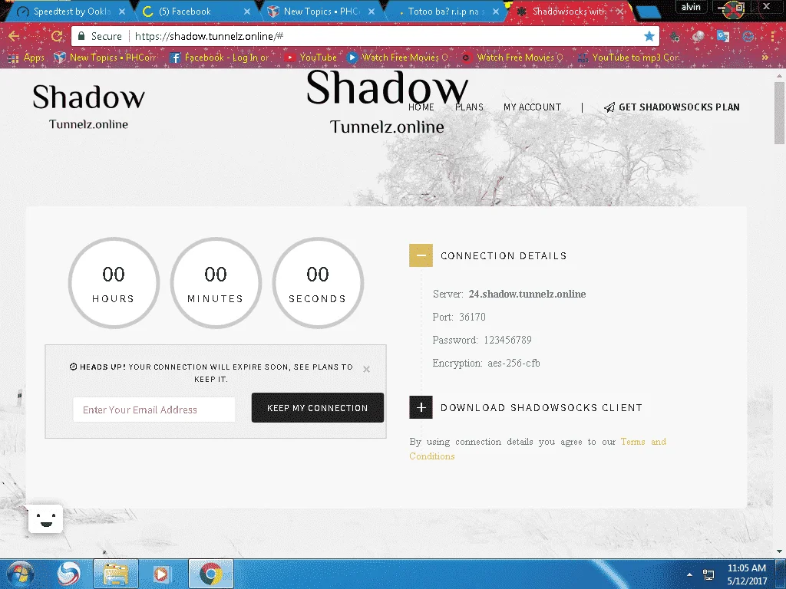786x589 pixels.
Task: Go back with the browser back arrow
Action: [x=14, y=36]
